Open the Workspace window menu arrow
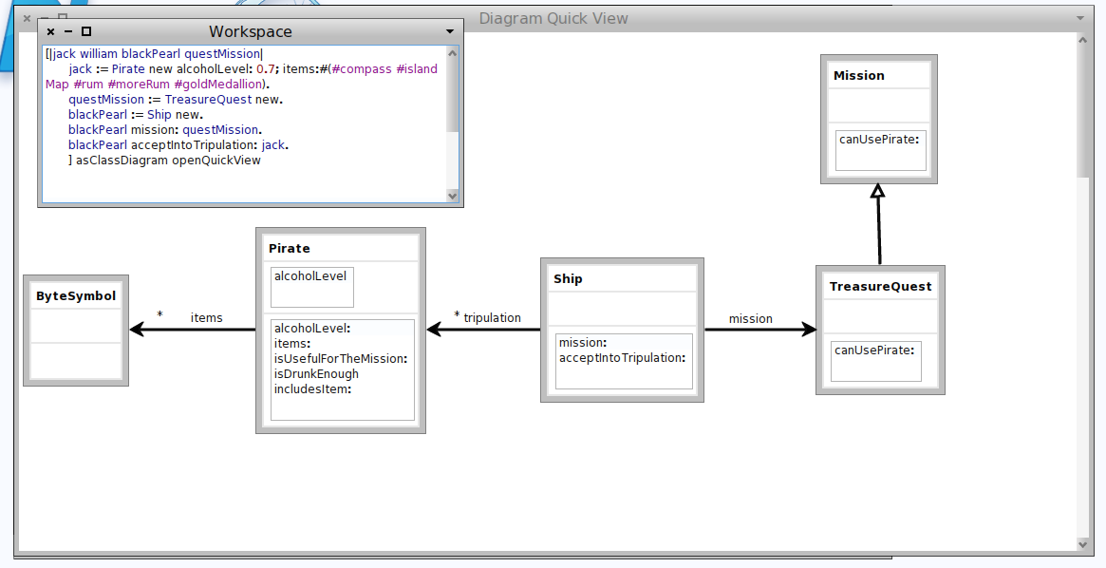 [450, 31]
